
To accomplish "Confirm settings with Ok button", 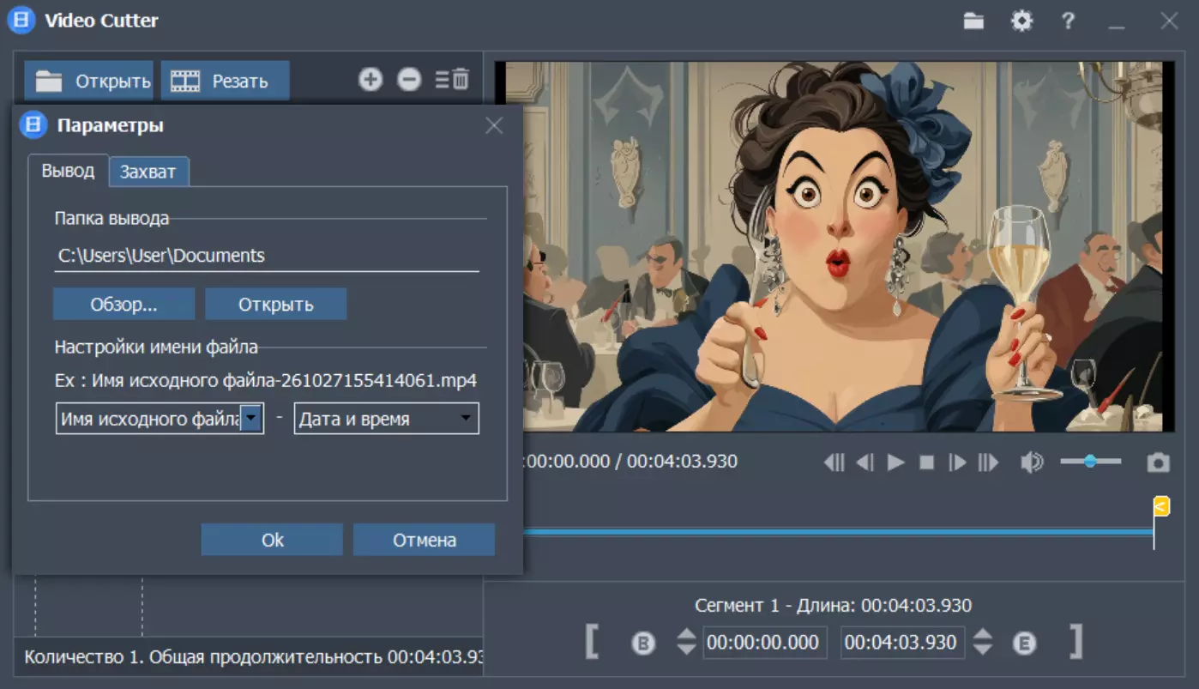I will (272, 540).
